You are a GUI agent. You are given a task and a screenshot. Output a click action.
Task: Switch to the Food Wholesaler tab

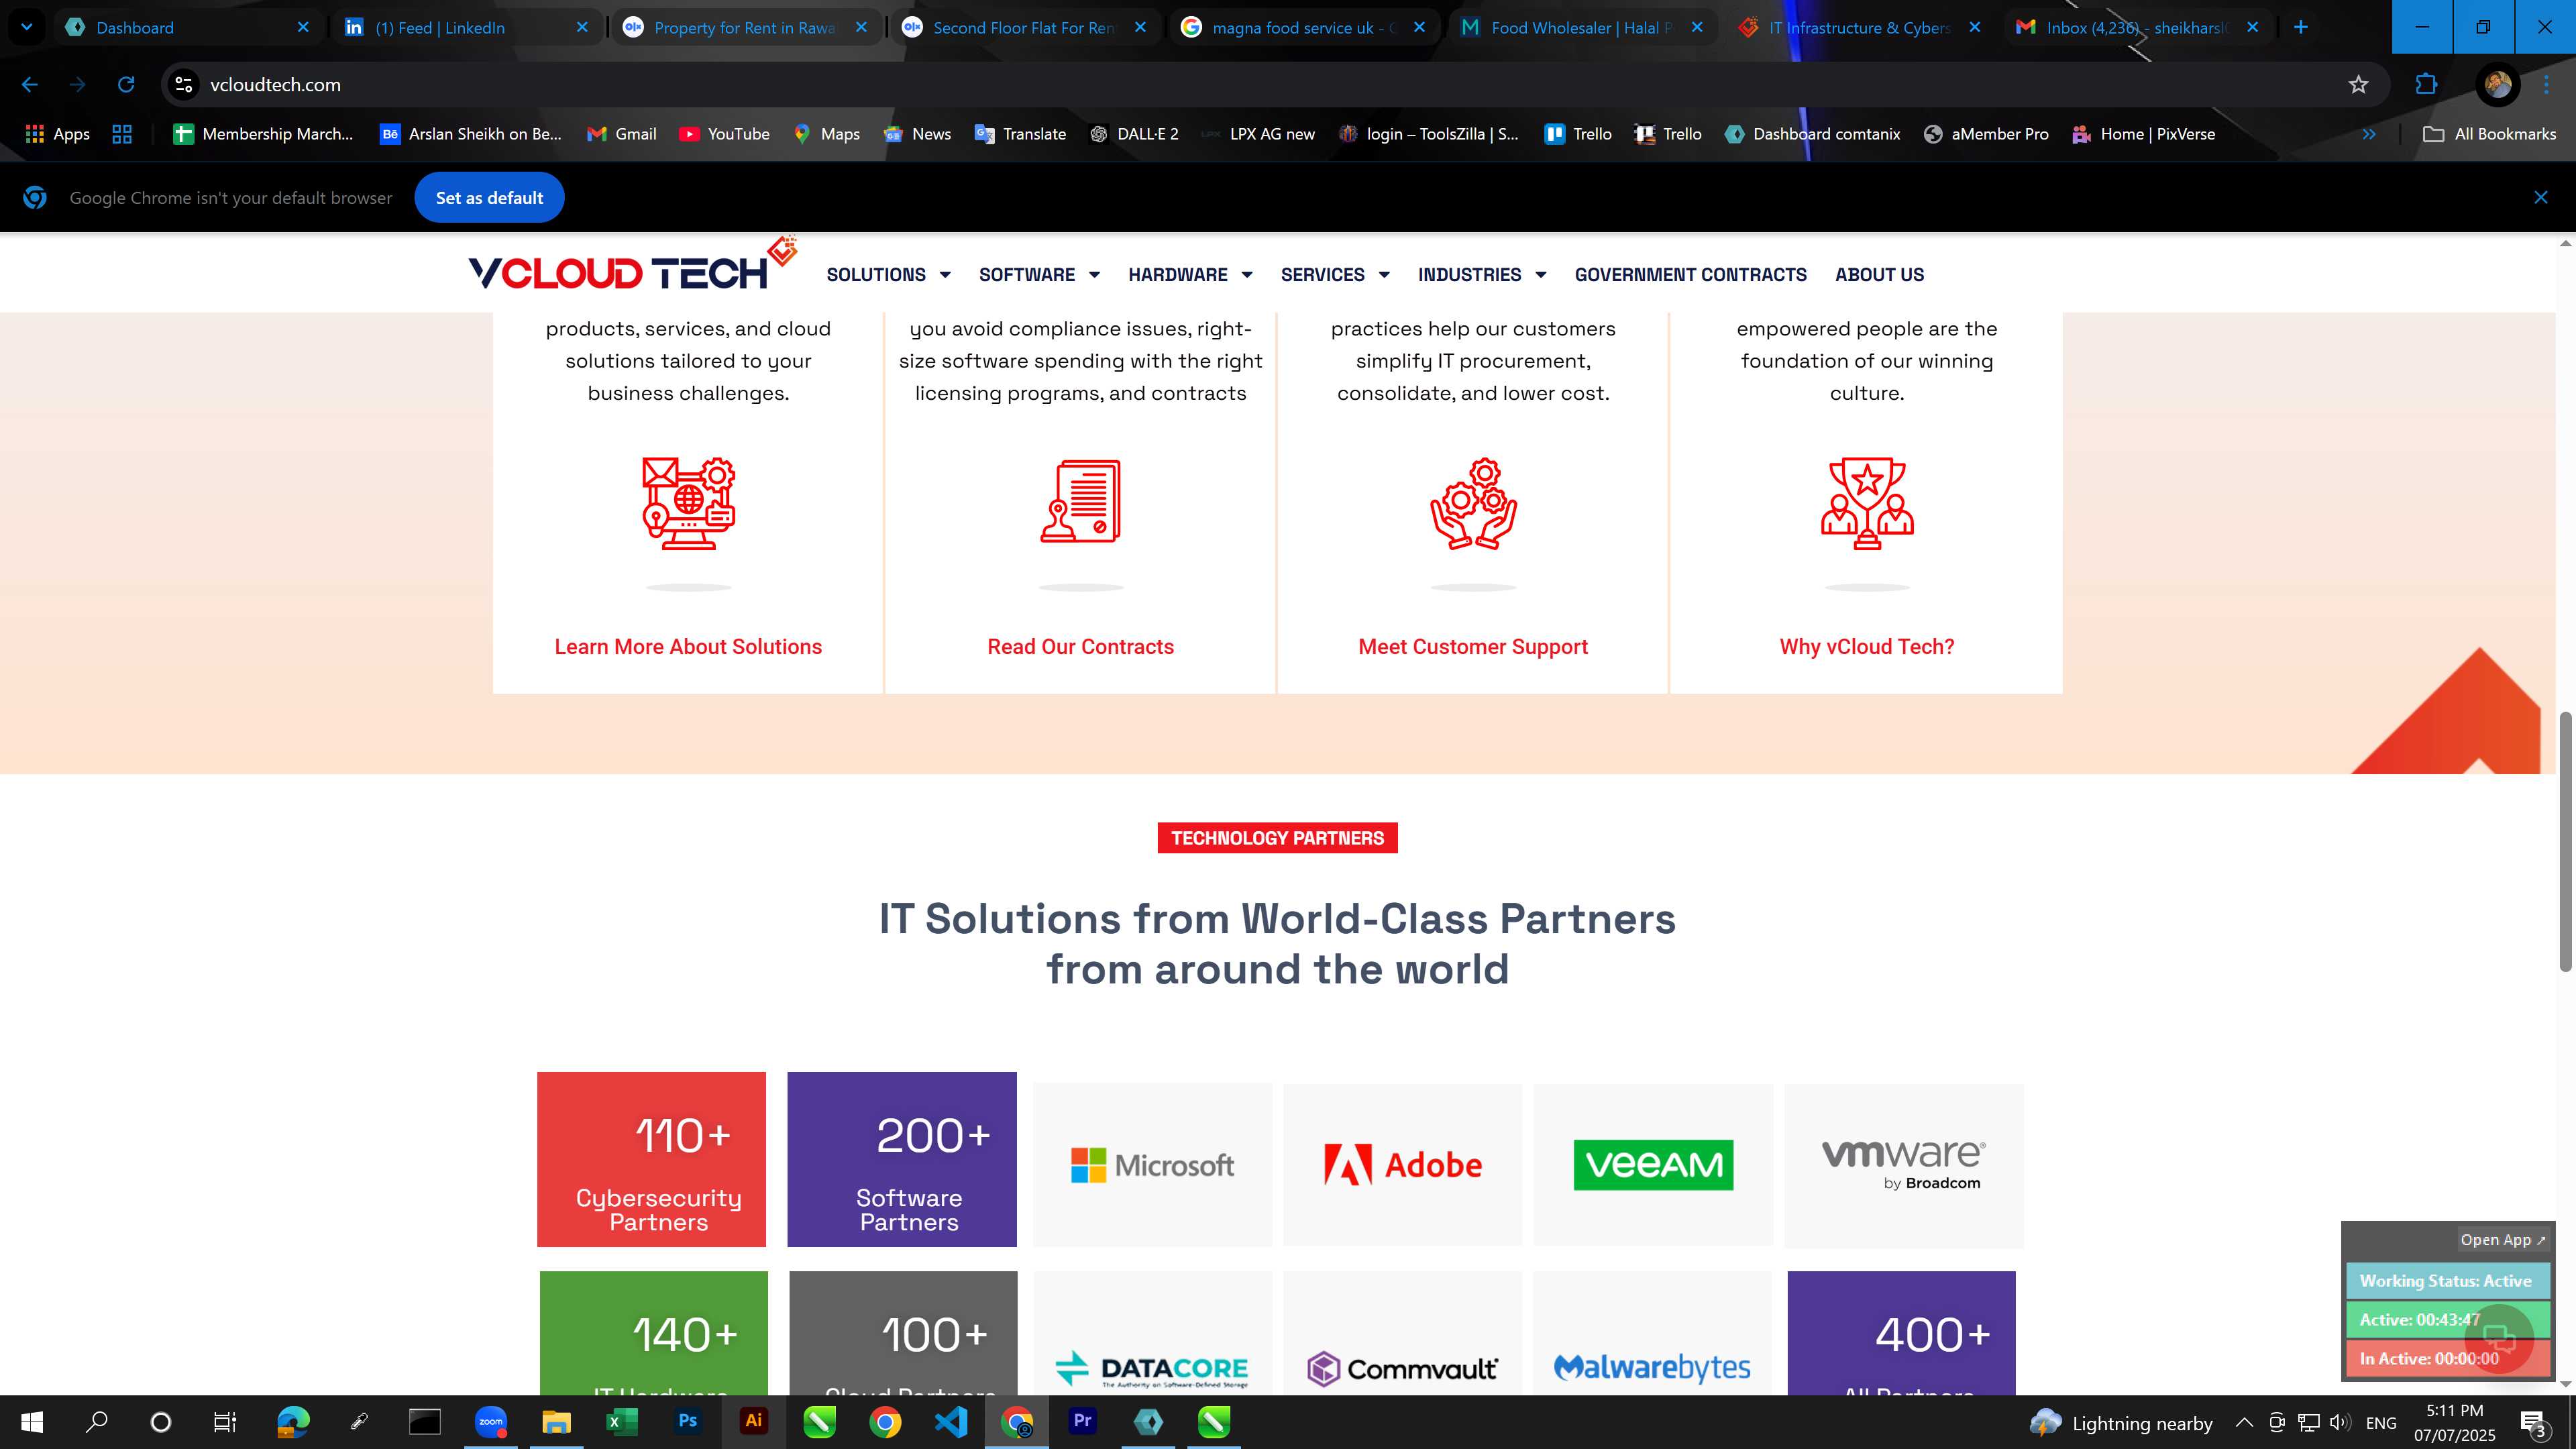[1582, 27]
